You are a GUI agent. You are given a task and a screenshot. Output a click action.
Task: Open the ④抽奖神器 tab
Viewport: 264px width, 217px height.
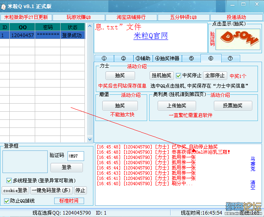pos(167,58)
